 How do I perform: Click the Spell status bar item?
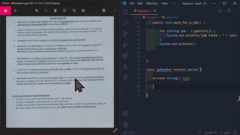pyautogui.click(x=225, y=133)
